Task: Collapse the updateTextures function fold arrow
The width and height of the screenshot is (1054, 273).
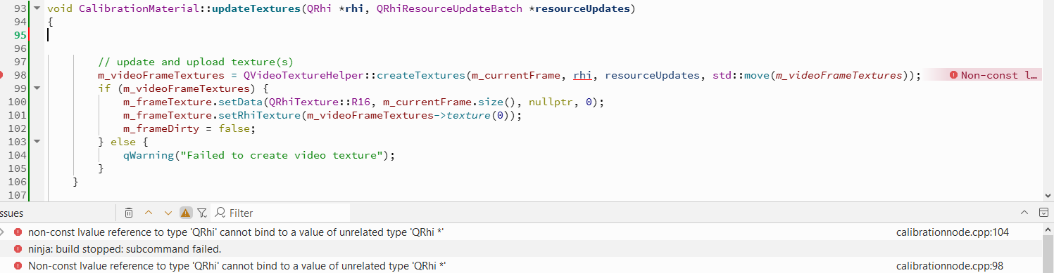Action: [x=37, y=8]
